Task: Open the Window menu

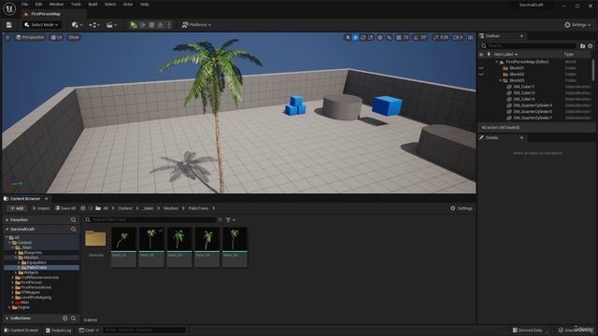Action: pos(56,4)
